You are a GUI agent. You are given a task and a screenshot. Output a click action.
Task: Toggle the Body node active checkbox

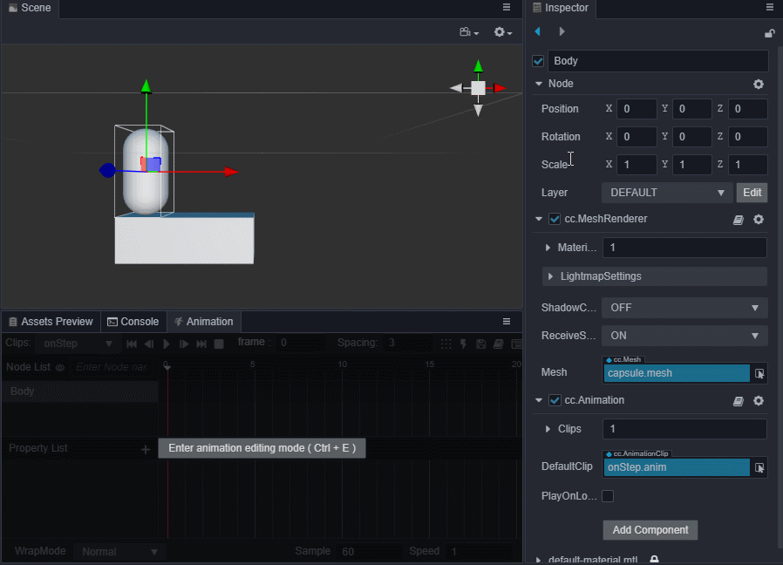click(538, 61)
